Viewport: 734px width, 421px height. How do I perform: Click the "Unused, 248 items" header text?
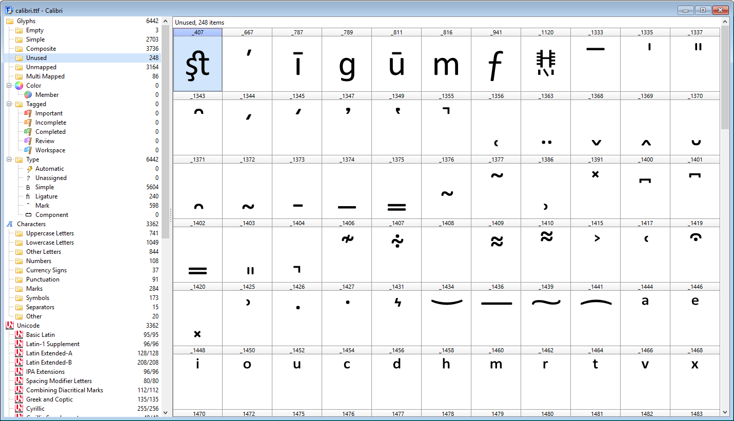200,23
